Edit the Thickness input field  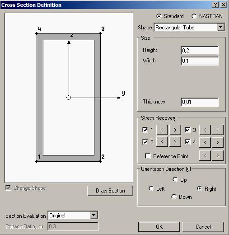pyautogui.click(x=199, y=102)
